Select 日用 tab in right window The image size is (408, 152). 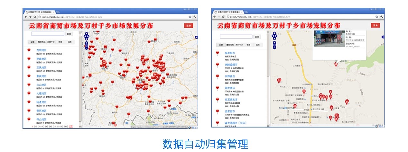(257, 45)
